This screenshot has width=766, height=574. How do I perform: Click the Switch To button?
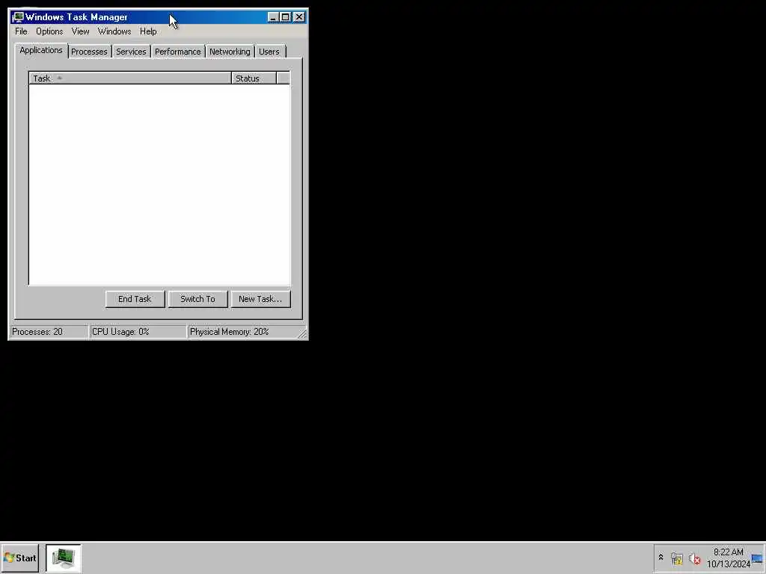[x=197, y=299]
